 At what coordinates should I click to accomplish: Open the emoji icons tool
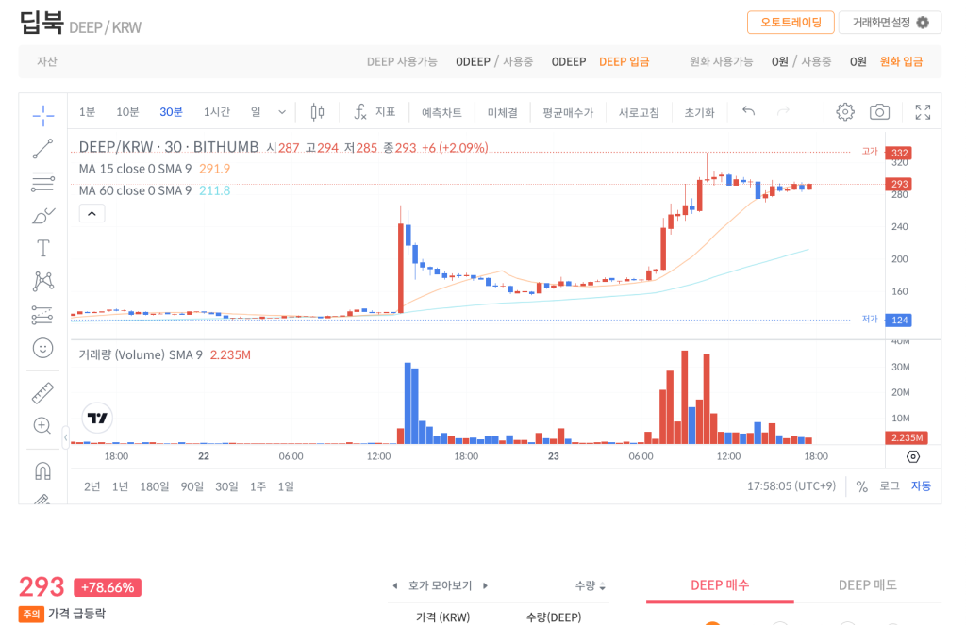click(43, 348)
